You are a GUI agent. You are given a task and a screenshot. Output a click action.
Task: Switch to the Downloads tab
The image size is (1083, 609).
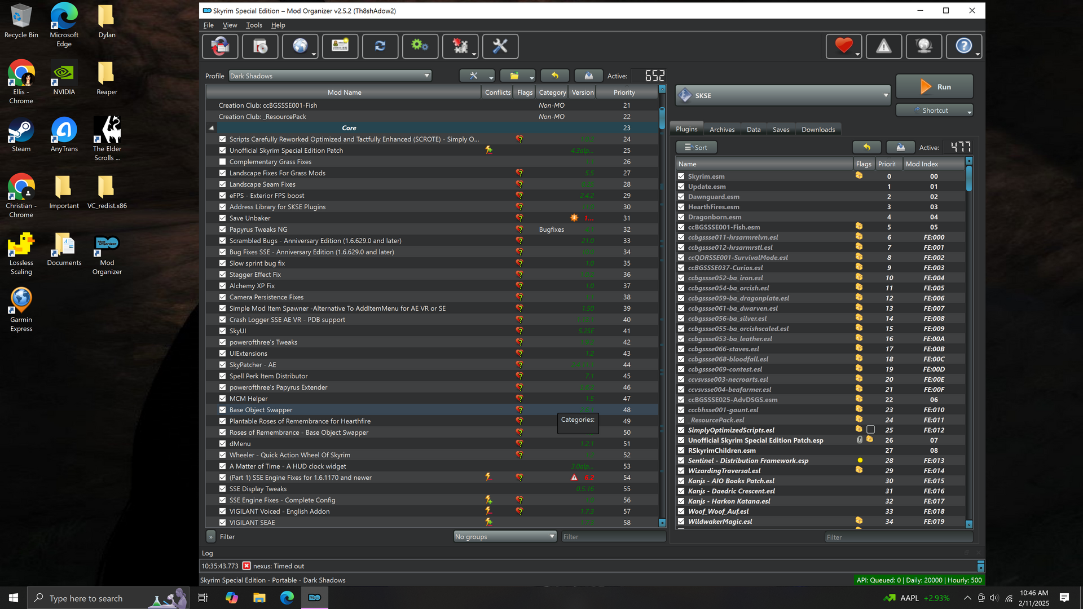pos(818,130)
